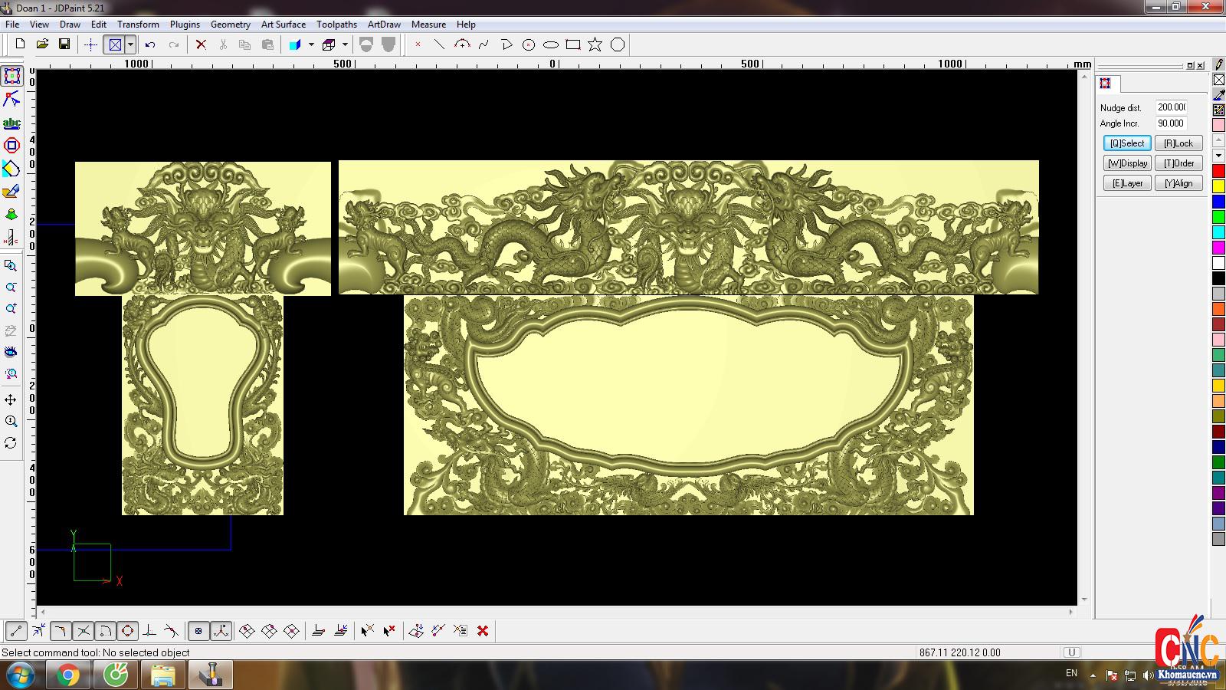Select the star shape drawing tool

pos(595,44)
